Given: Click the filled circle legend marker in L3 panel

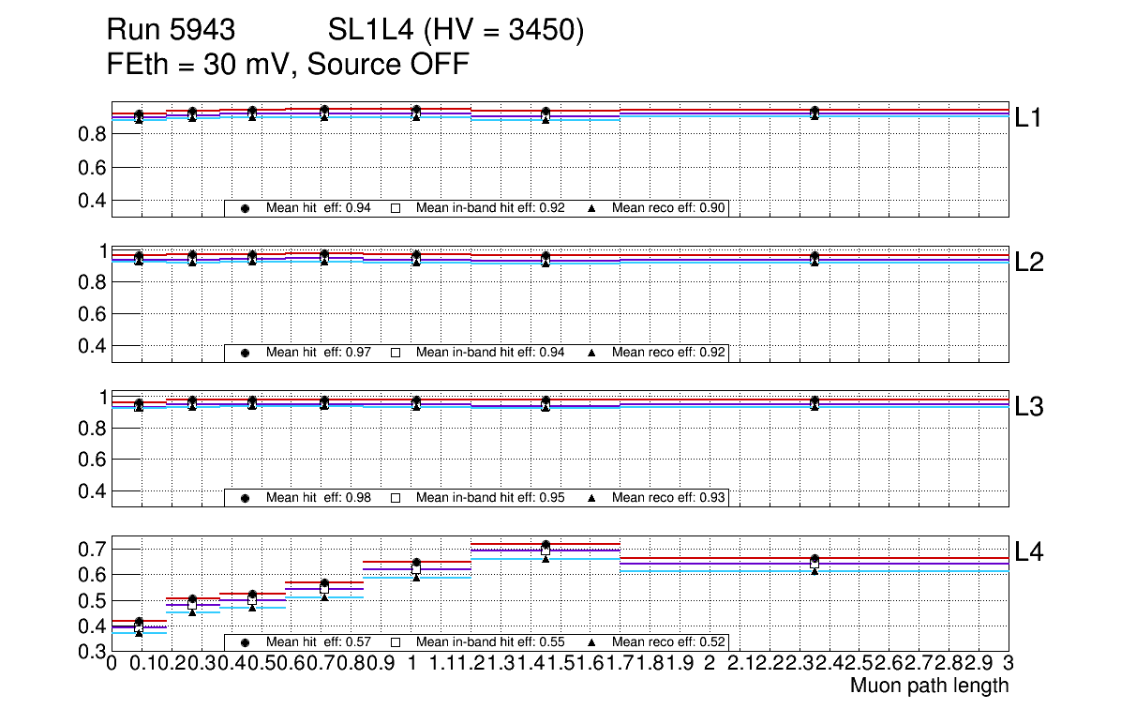Looking at the screenshot, I should (246, 498).
